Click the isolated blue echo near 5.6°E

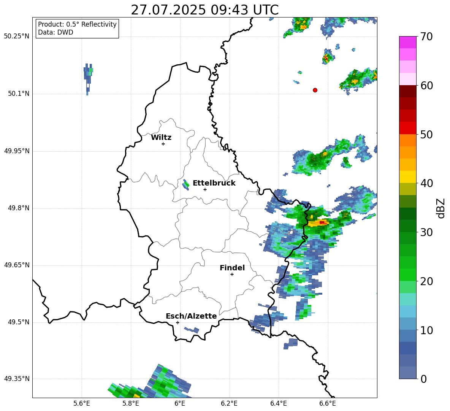(x=88, y=79)
